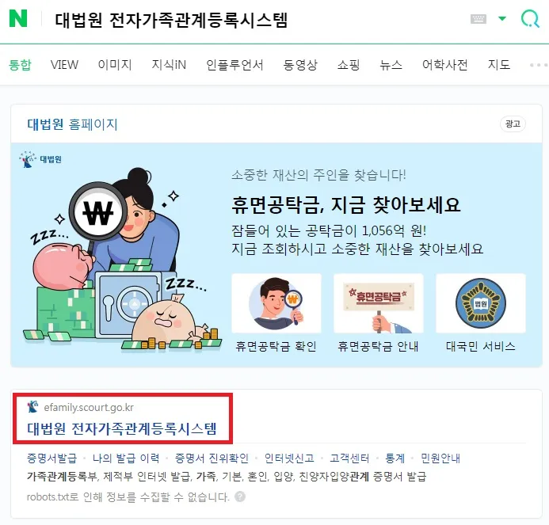Click the robots.txt help question mark icon
Viewport: 549px width, 525px height.
pos(240,496)
